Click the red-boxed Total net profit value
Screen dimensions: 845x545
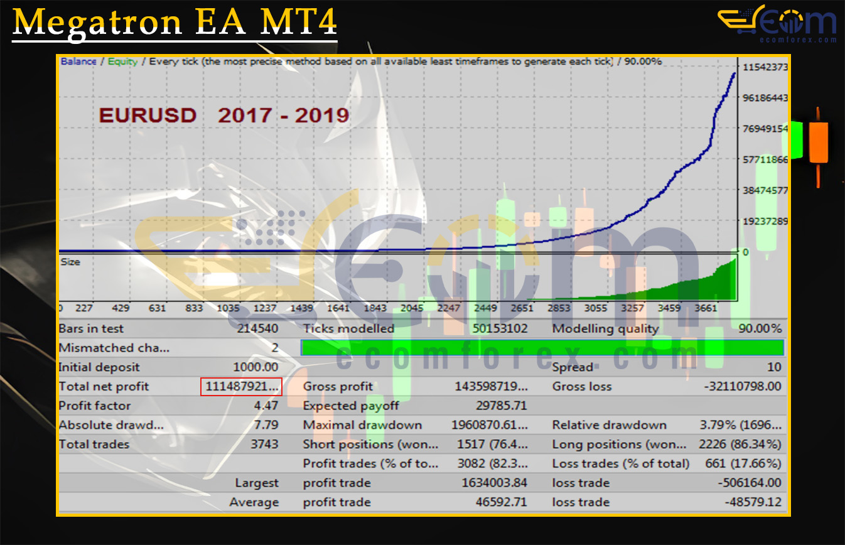242,387
